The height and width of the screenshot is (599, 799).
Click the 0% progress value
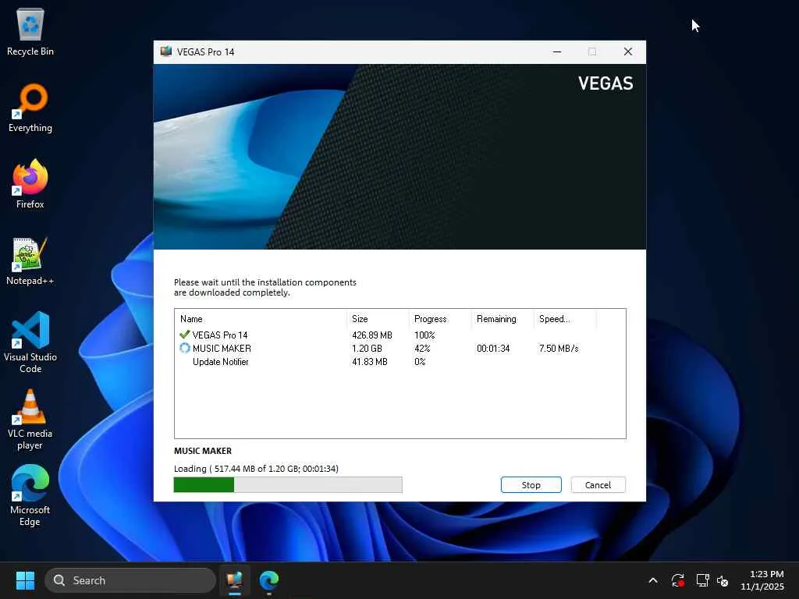pyautogui.click(x=420, y=362)
